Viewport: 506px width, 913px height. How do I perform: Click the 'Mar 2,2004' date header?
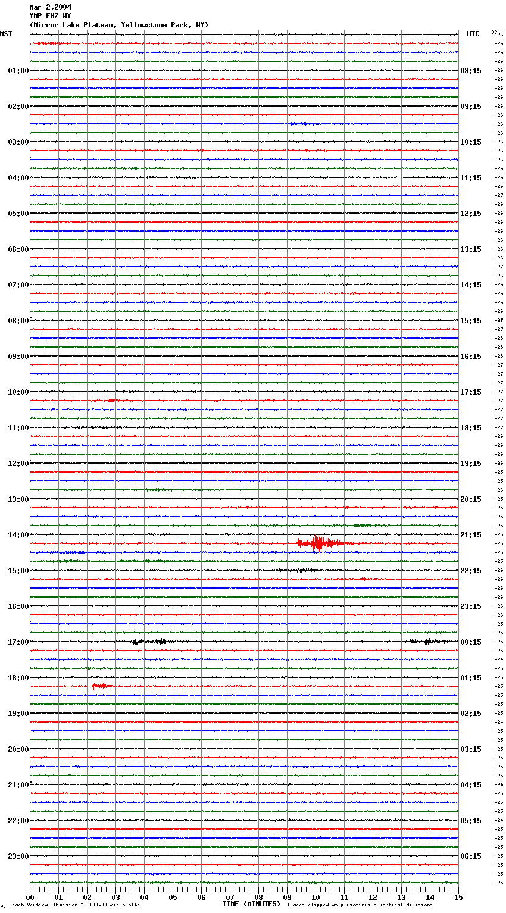point(51,7)
